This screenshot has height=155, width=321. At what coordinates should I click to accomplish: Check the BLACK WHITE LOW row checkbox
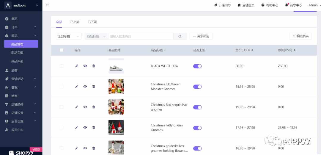[62, 66]
